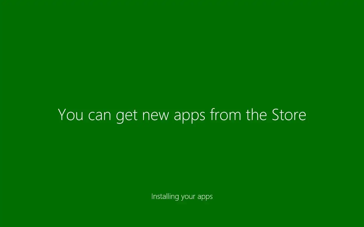Click the word "Installing" in the status text
Screen dimensions: 364x227
165,197
